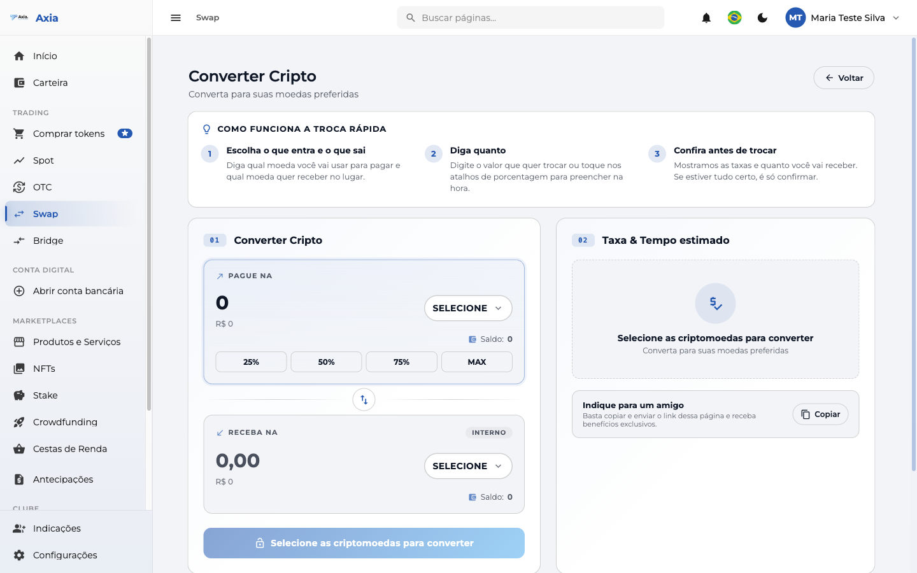Click the Copiar referral link button
The width and height of the screenshot is (917, 573).
pyautogui.click(x=820, y=414)
